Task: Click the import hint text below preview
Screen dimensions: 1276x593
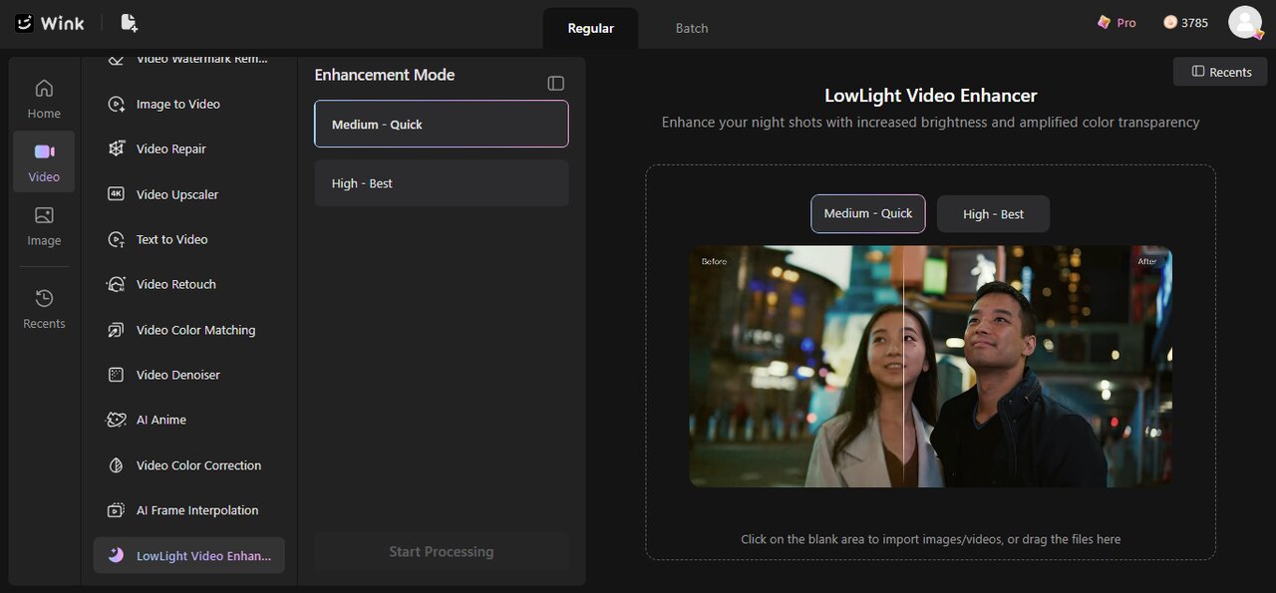Action: [931, 539]
